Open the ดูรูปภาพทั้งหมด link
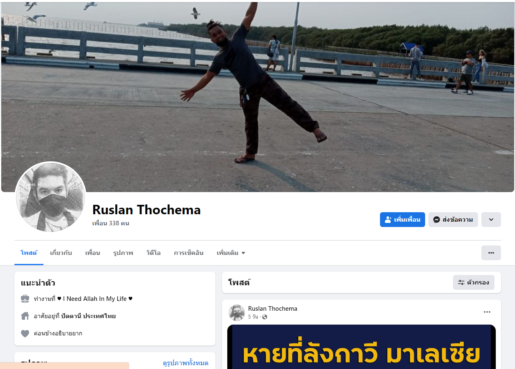This screenshot has width=515, height=369. point(185,363)
